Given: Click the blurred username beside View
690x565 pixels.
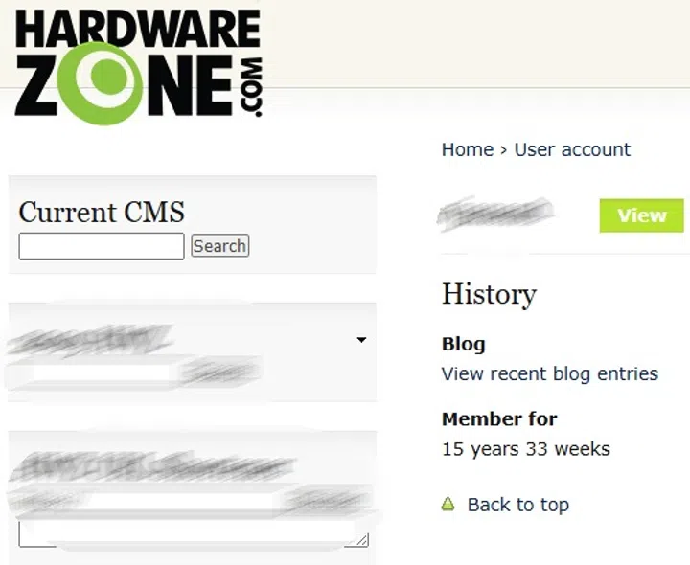Looking at the screenshot, I should [495, 215].
